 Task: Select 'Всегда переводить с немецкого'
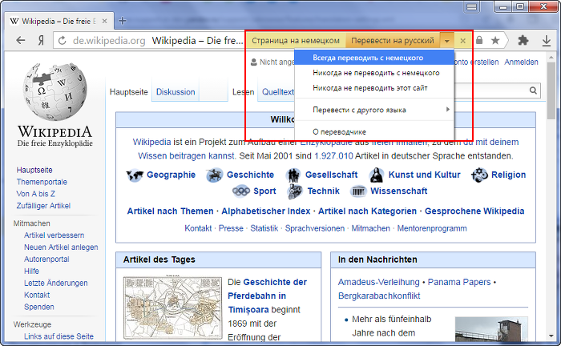pos(374,58)
